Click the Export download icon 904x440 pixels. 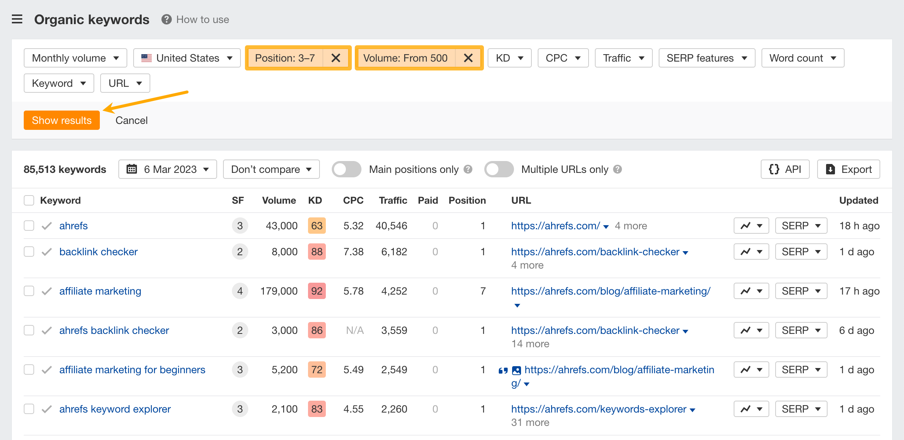point(831,169)
